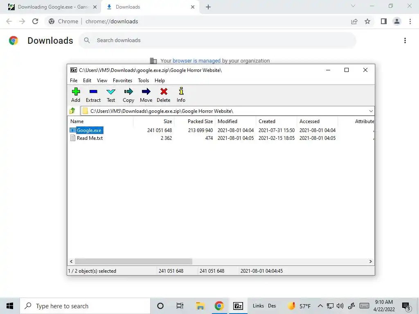Click the Add toolbar icon in 7-Zip
The width and height of the screenshot is (419, 314).
click(x=76, y=92)
